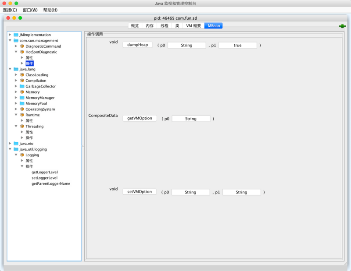Click the JMImplementation folder icon
This screenshot has height=271, width=351.
[x=16, y=35]
